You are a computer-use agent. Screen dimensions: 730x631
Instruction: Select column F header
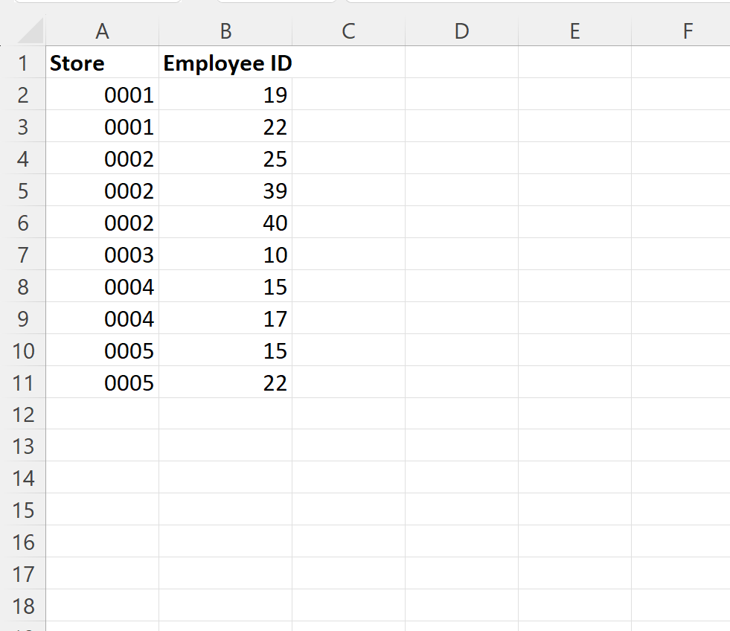coord(686,31)
